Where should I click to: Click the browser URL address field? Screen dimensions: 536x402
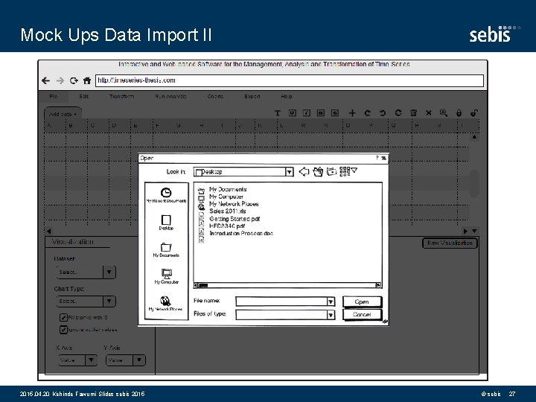pyautogui.click(x=290, y=80)
